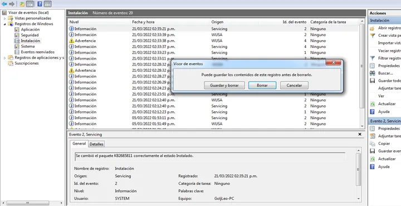This screenshot has width=401, height=206.
Task: Click the warning icon of the 02:33:38 p.m. event
Action: pyautogui.click(x=71, y=41)
